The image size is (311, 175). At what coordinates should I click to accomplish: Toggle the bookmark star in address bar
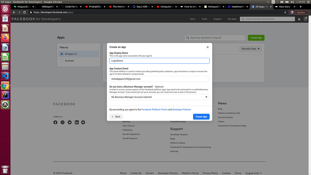pyautogui.click(x=285, y=12)
